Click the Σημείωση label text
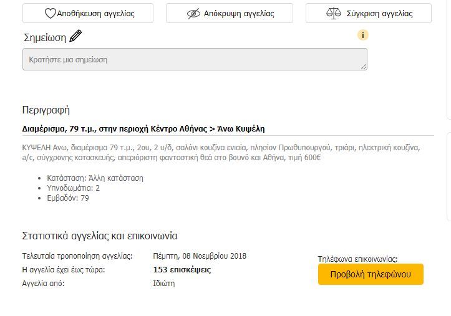Image resolution: width=451 pixels, height=316 pixels. pos(45,37)
